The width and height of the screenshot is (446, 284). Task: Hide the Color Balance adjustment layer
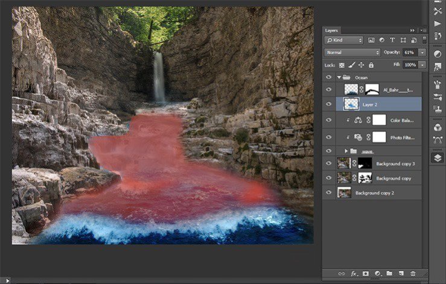coord(329,120)
